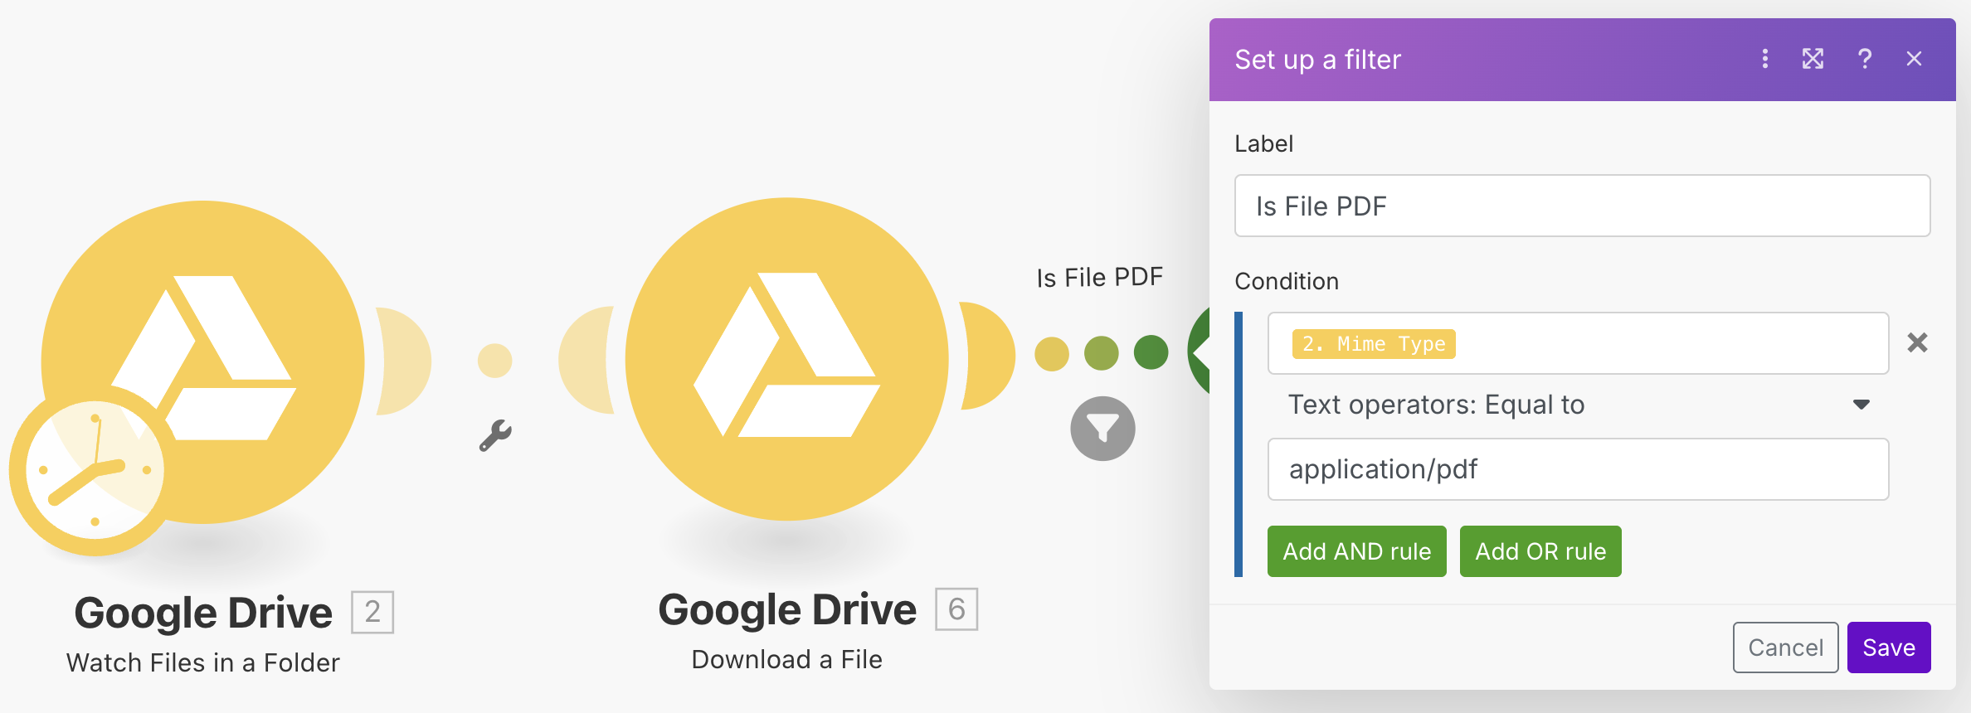Click the small link dot beside the wrench
The height and width of the screenshot is (713, 1971).
coord(495,361)
